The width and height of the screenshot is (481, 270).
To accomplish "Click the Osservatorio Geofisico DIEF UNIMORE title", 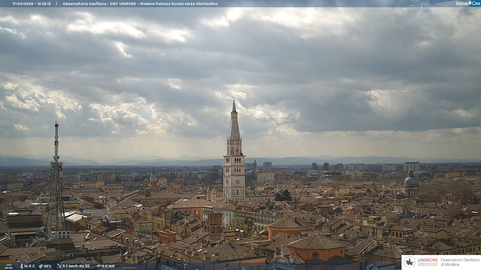I will point(140,4).
